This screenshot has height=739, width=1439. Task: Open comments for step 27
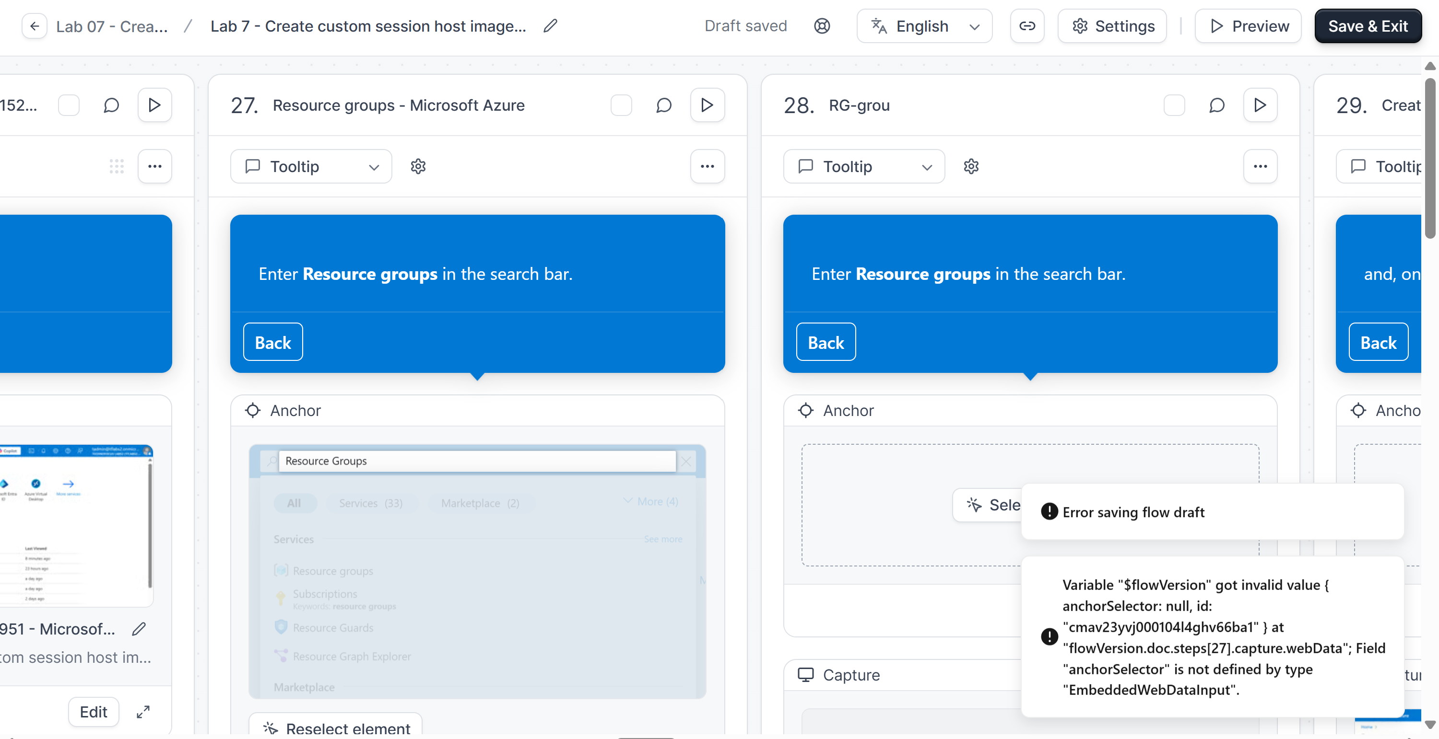coord(664,105)
